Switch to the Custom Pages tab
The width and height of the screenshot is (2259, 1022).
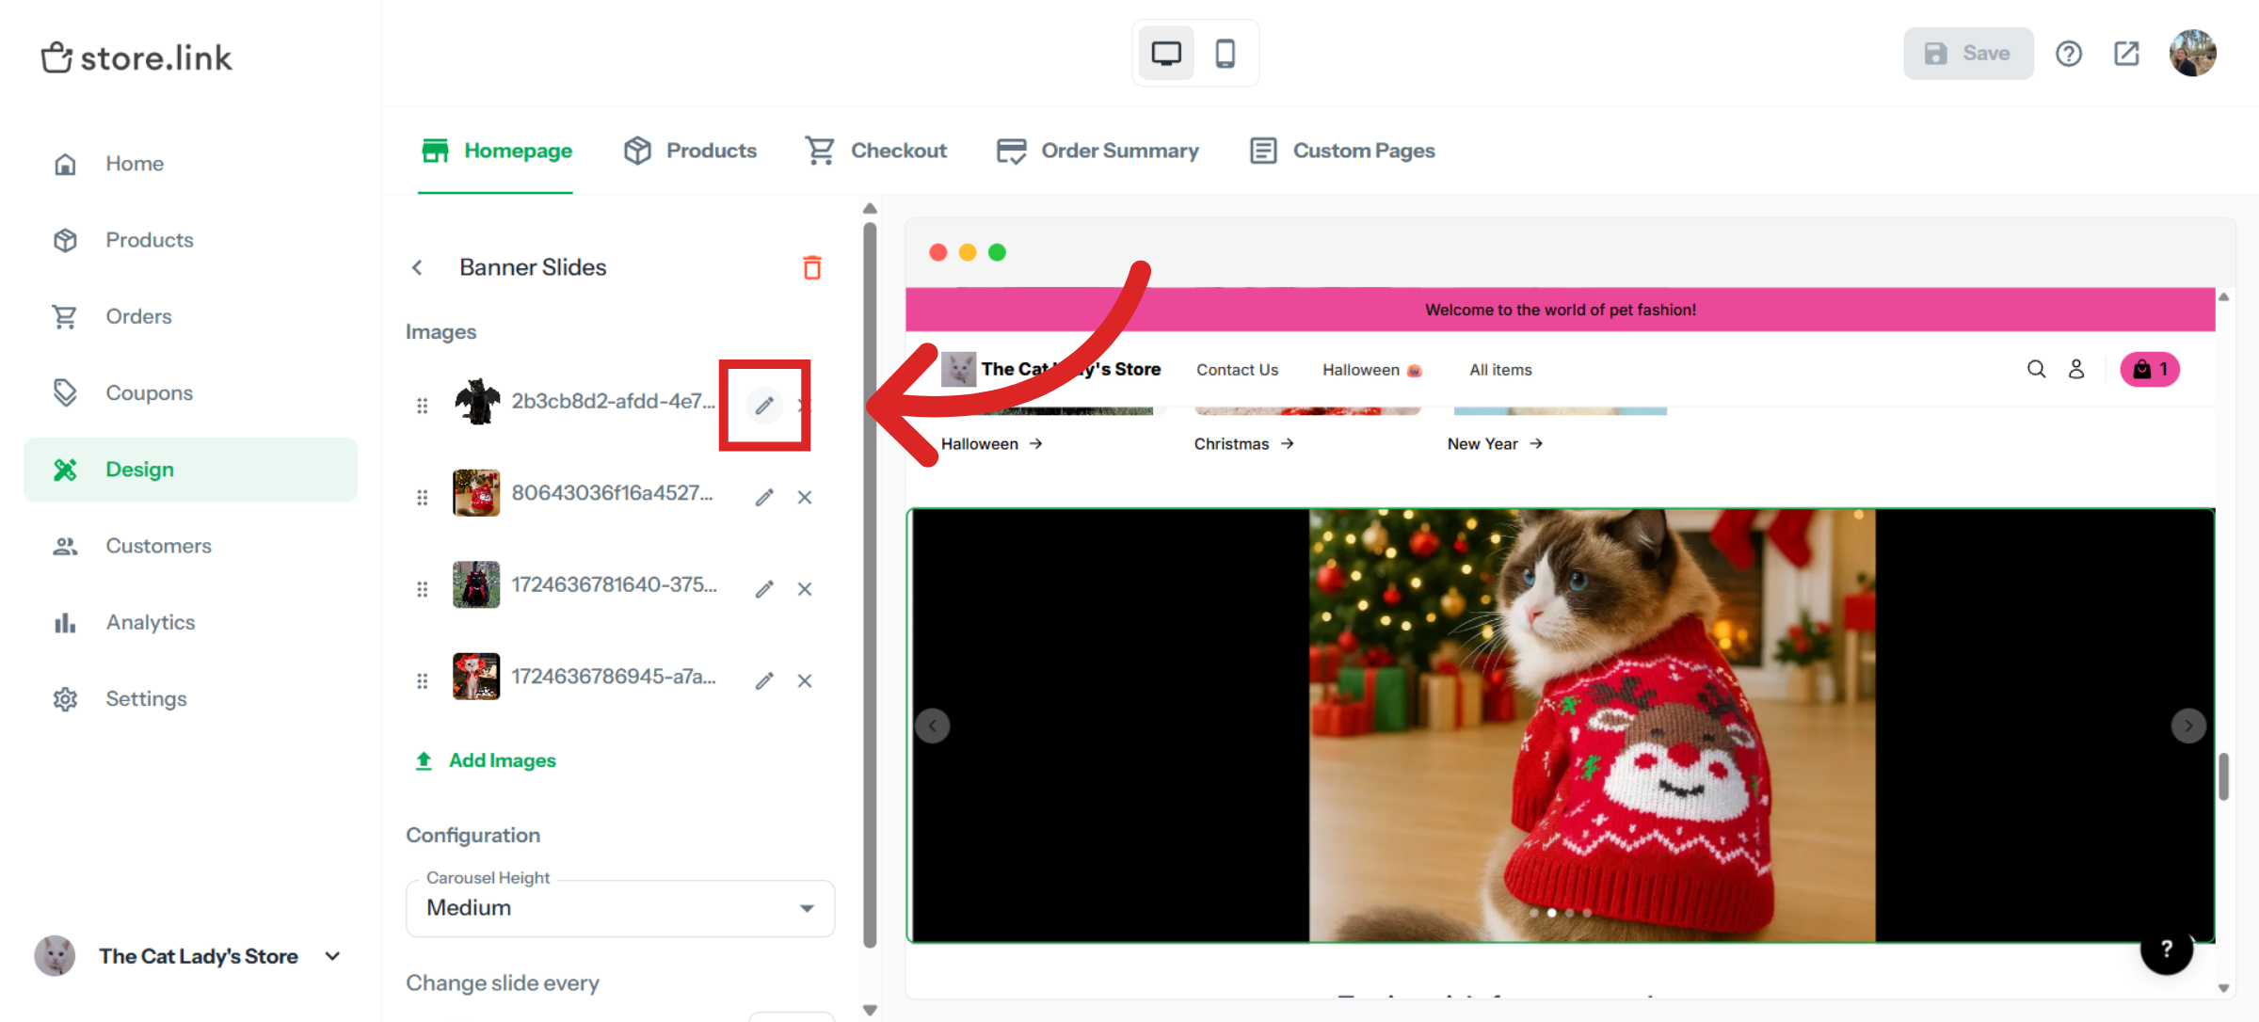point(1341,151)
